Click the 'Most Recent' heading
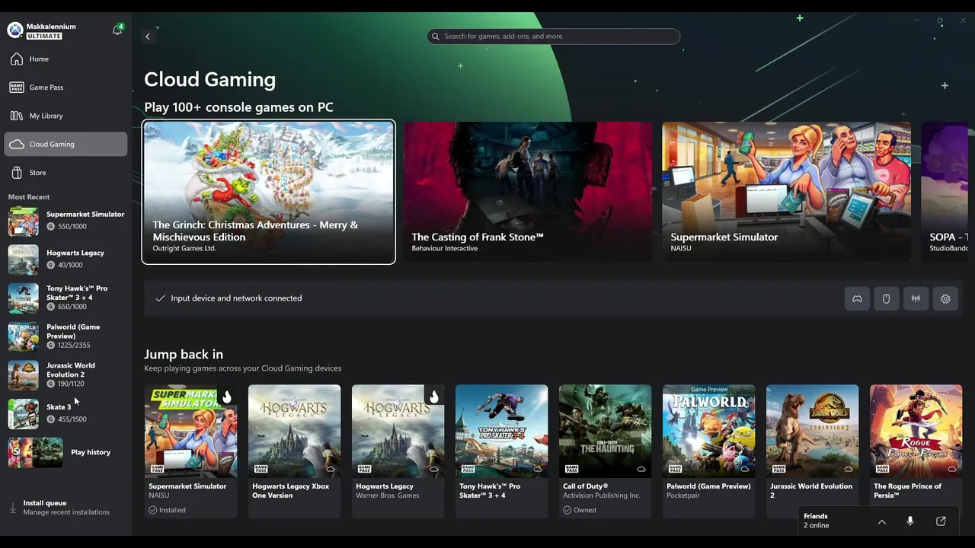975x548 pixels. pos(29,197)
